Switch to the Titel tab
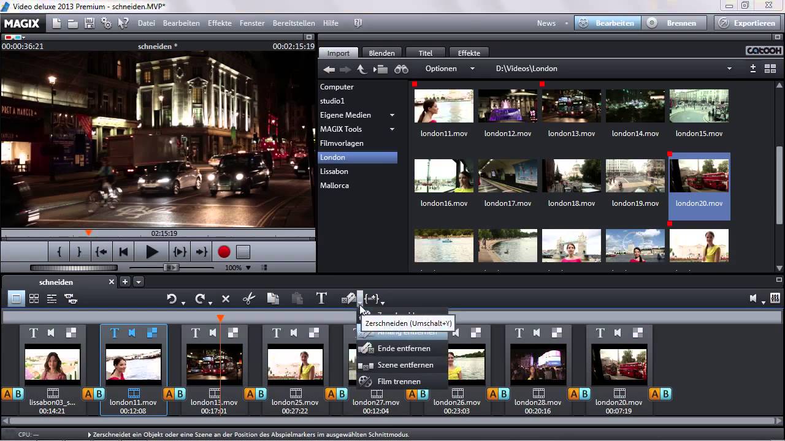The height and width of the screenshot is (441, 785). tap(426, 53)
